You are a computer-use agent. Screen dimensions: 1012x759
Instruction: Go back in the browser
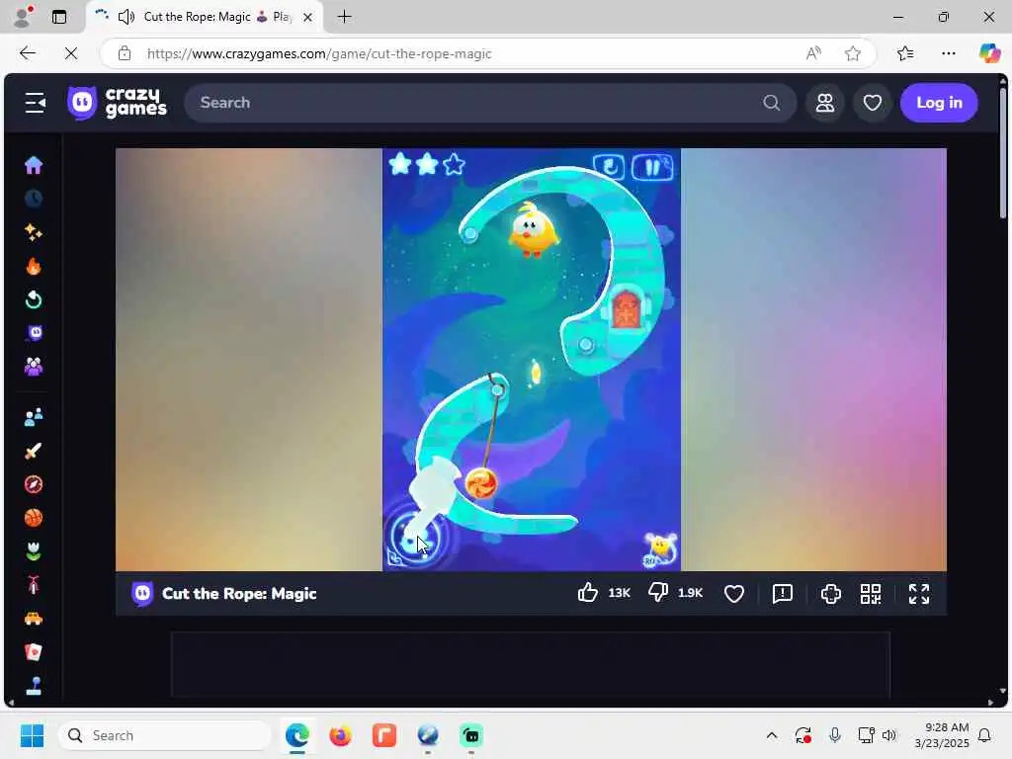coord(27,53)
